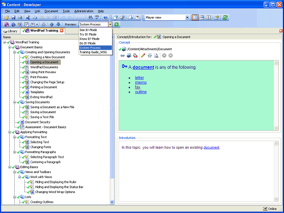Open help with blue question icon

click(x=106, y=18)
